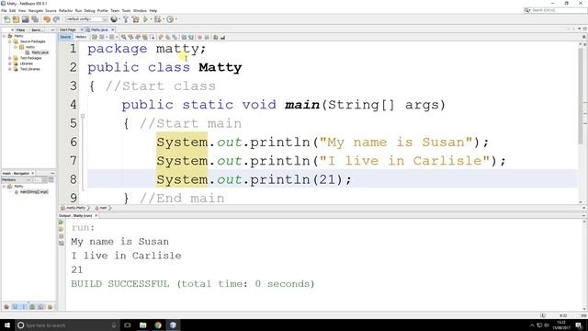This screenshot has width=588, height=331.
Task: Click the Comment icon in editor toolbar
Action: 216,37
